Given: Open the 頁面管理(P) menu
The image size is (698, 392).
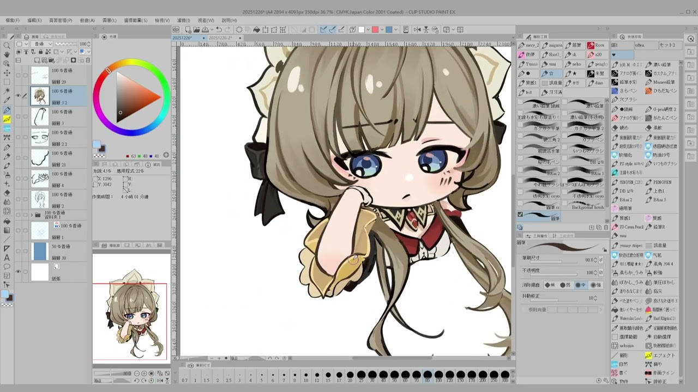Looking at the screenshot, I should point(61,20).
